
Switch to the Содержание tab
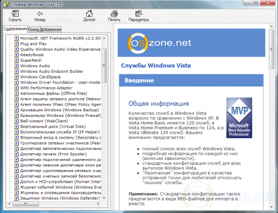[15, 29]
